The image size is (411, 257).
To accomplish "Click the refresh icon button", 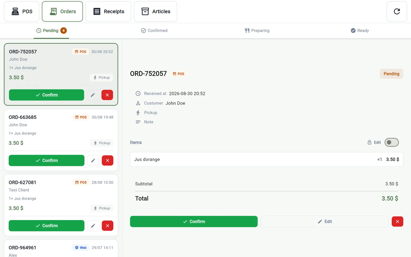I will [x=397, y=11].
